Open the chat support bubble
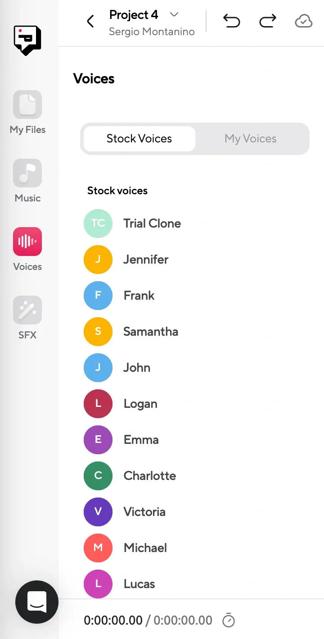 [x=37, y=602]
